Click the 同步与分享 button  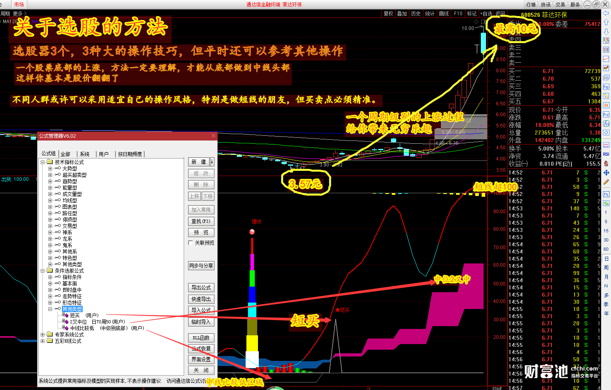pyautogui.click(x=201, y=265)
